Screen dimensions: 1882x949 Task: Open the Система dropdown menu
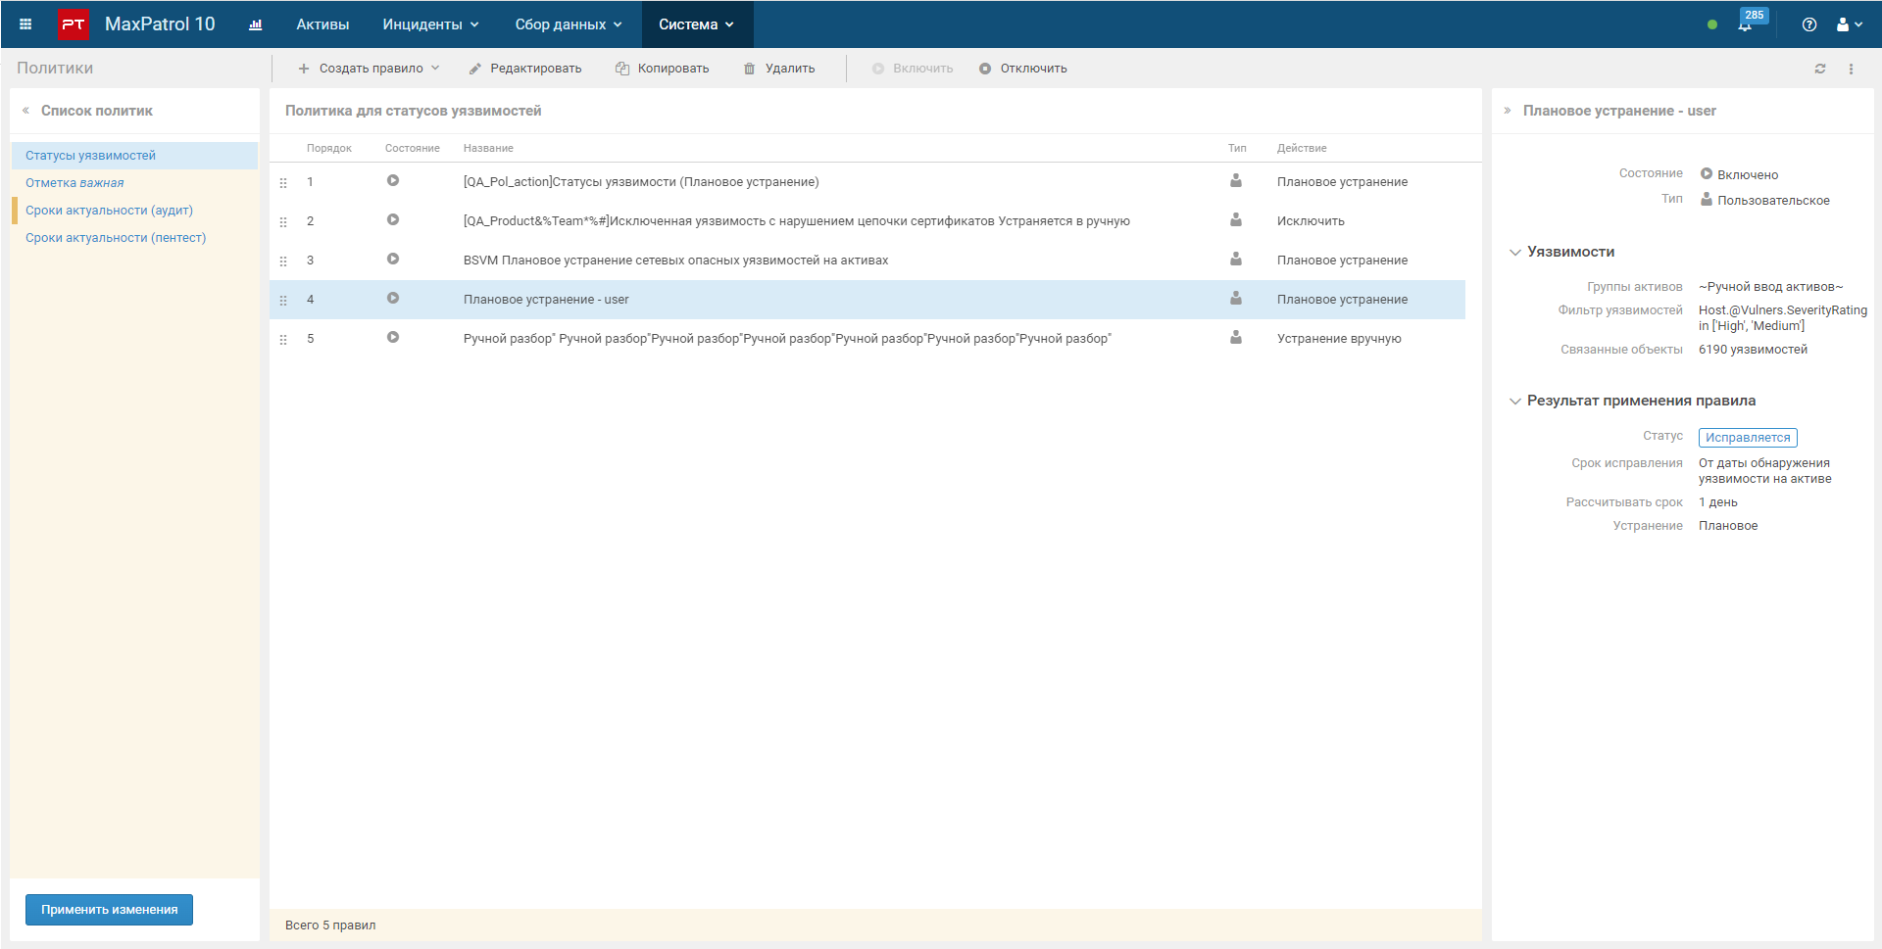pyautogui.click(x=697, y=24)
